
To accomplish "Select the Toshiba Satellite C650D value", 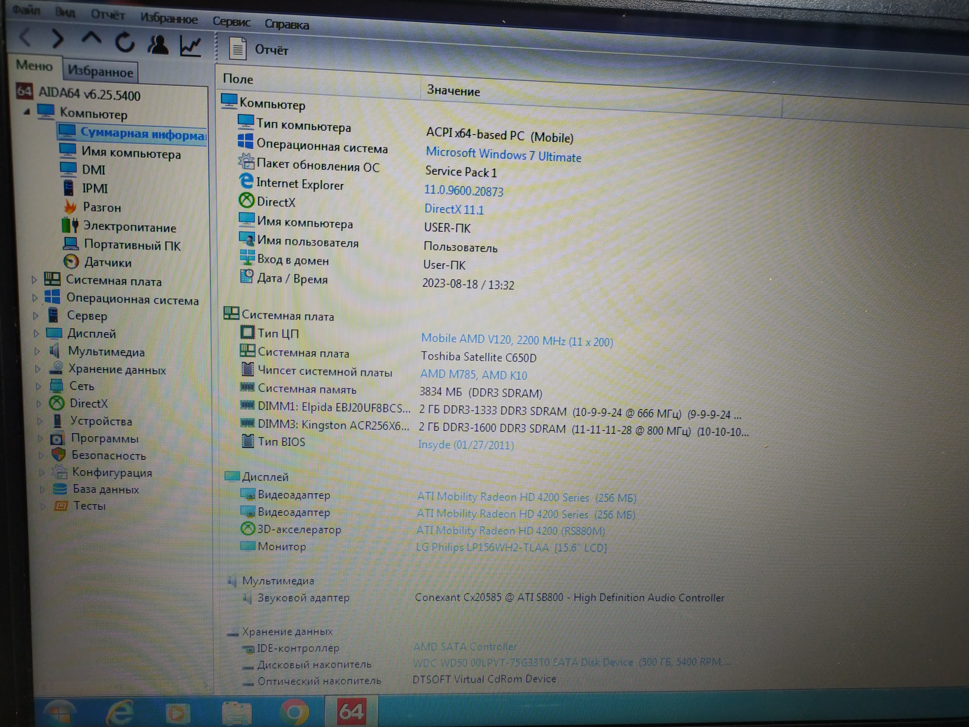I will 479,357.
